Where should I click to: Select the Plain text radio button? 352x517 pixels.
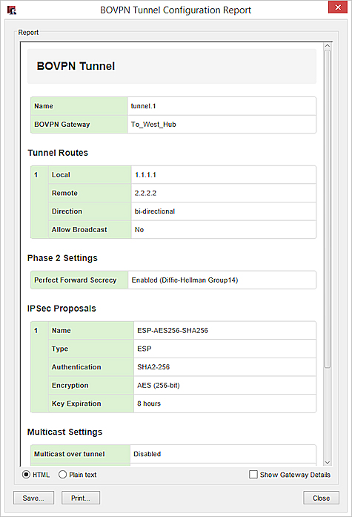coord(62,475)
